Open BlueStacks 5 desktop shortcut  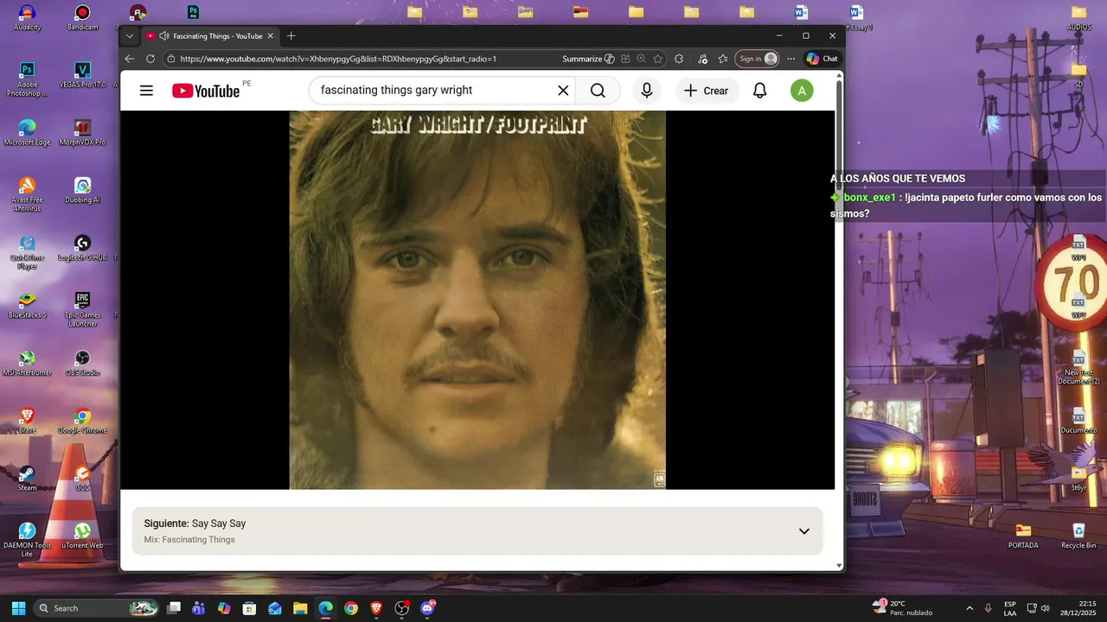point(27,305)
